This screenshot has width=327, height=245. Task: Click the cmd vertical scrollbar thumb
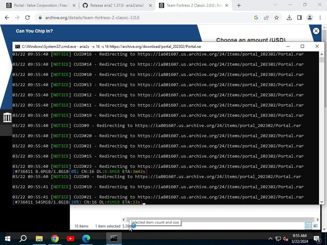tap(322, 60)
